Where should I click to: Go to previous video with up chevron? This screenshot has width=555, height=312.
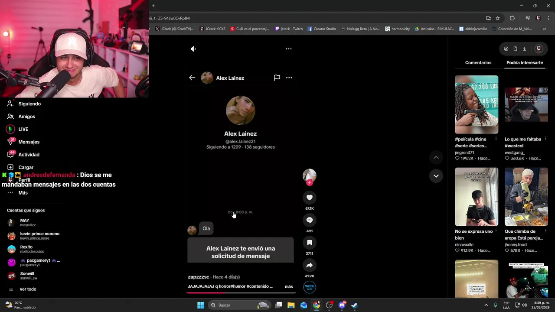pyautogui.click(x=436, y=157)
